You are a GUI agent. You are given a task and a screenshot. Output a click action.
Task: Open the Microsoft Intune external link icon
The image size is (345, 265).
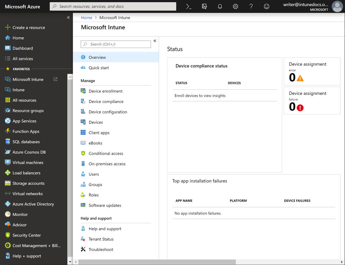55,79
